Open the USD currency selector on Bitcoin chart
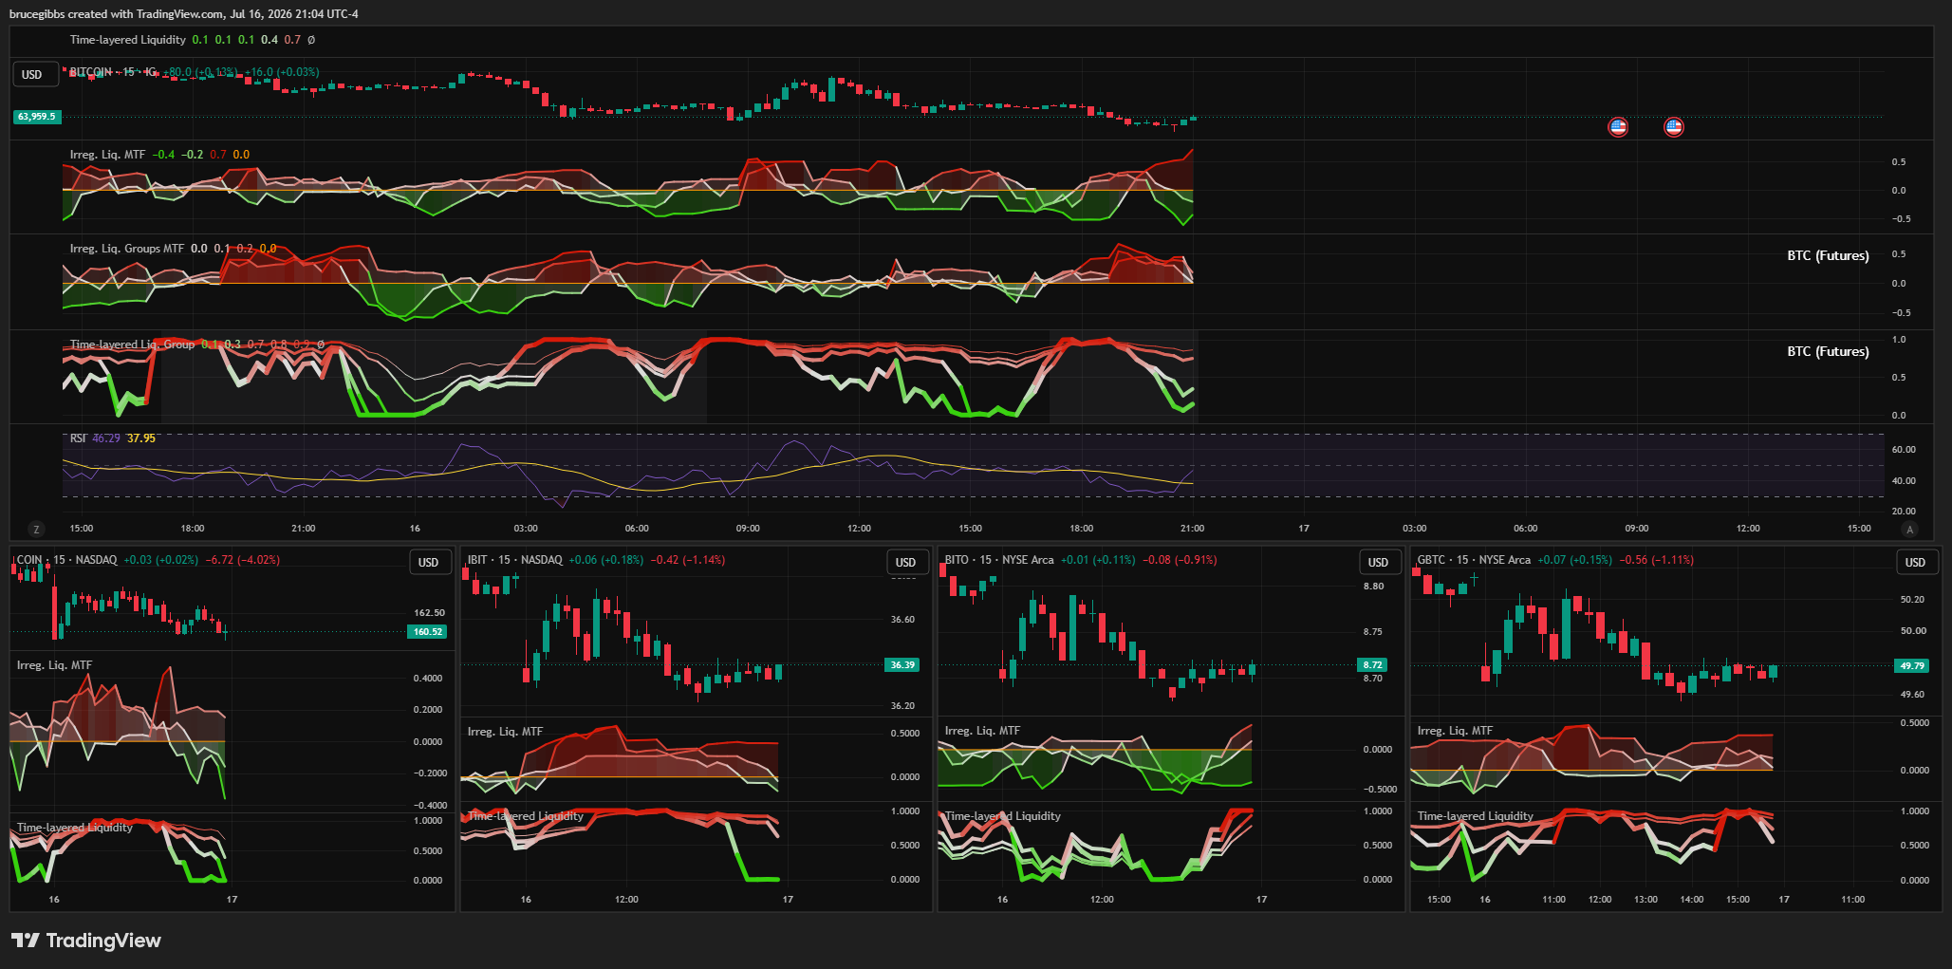 (x=32, y=75)
